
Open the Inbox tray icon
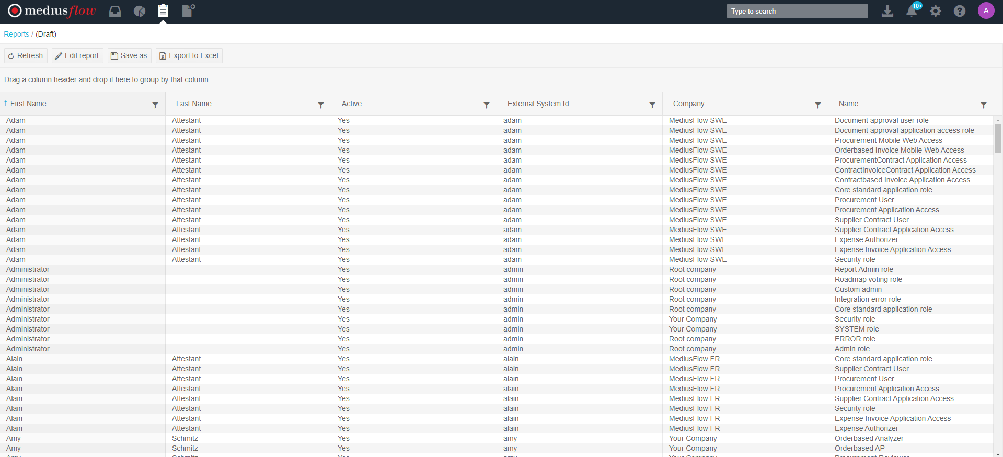click(115, 11)
